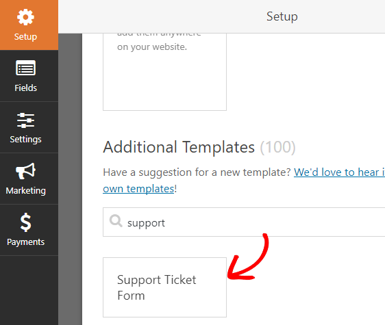Go to the "Settings" label in sidebar
Viewport: 385px width, 325px height.
(x=25, y=140)
